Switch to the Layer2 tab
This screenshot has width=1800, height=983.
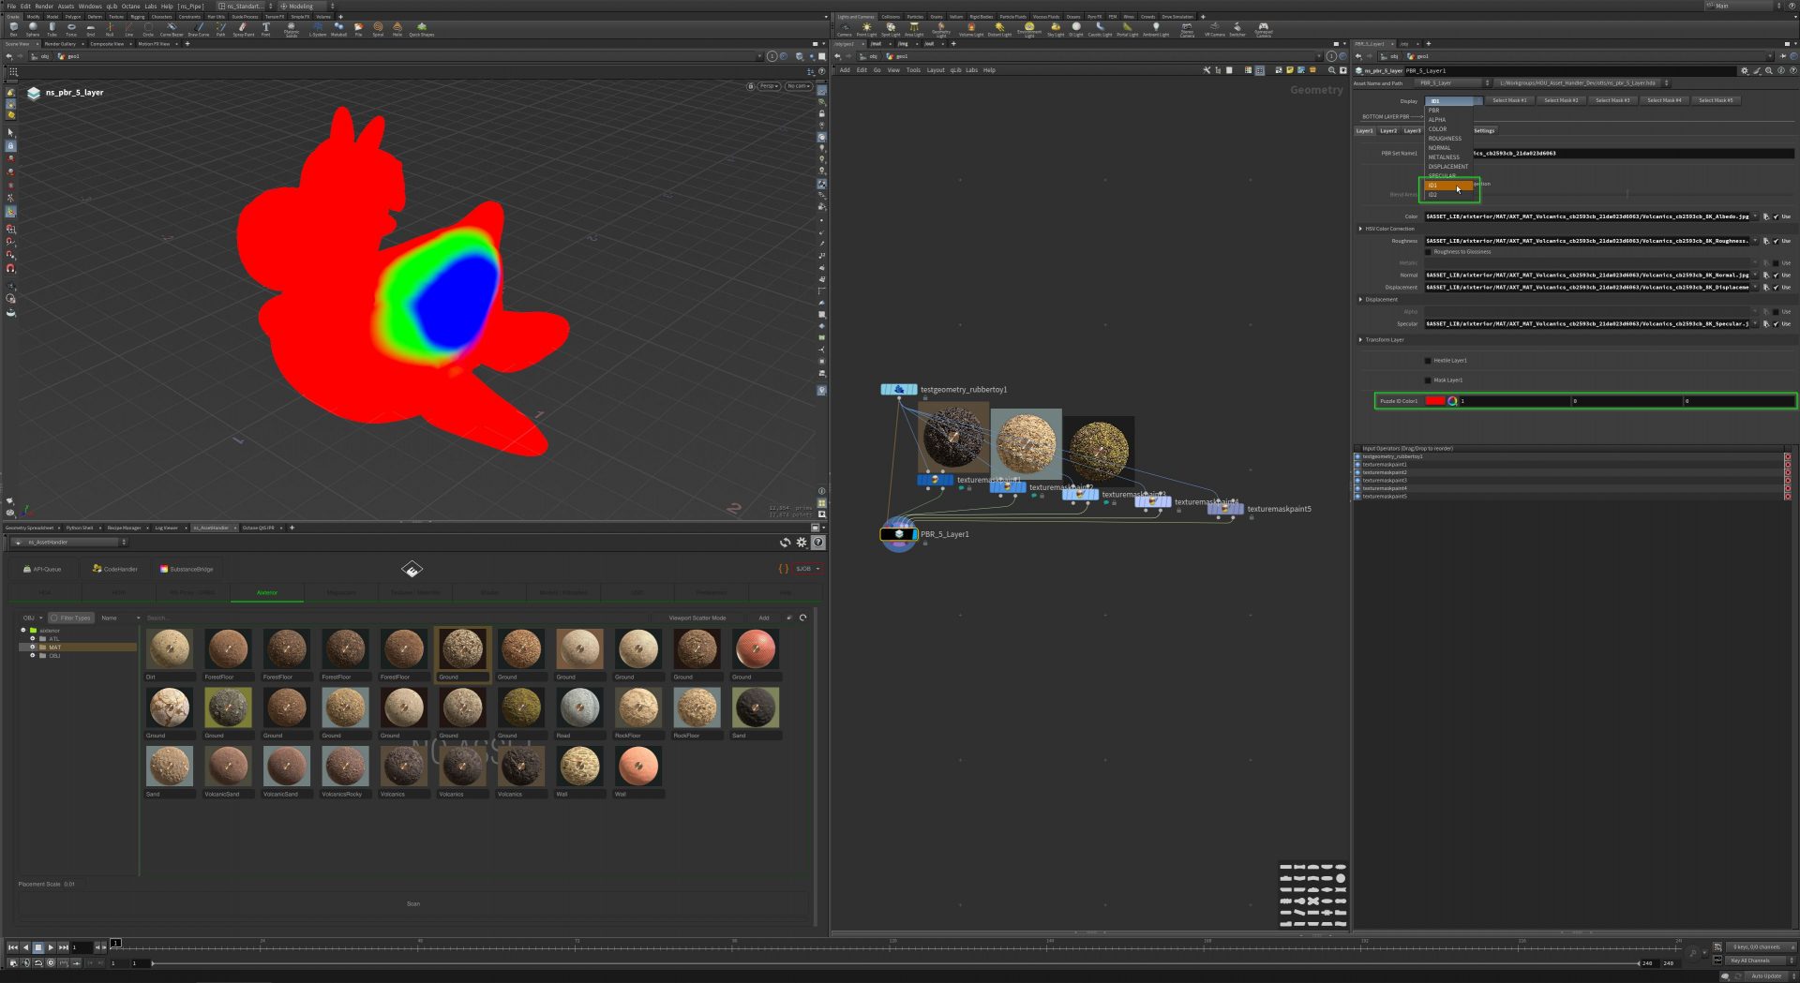tap(1387, 131)
